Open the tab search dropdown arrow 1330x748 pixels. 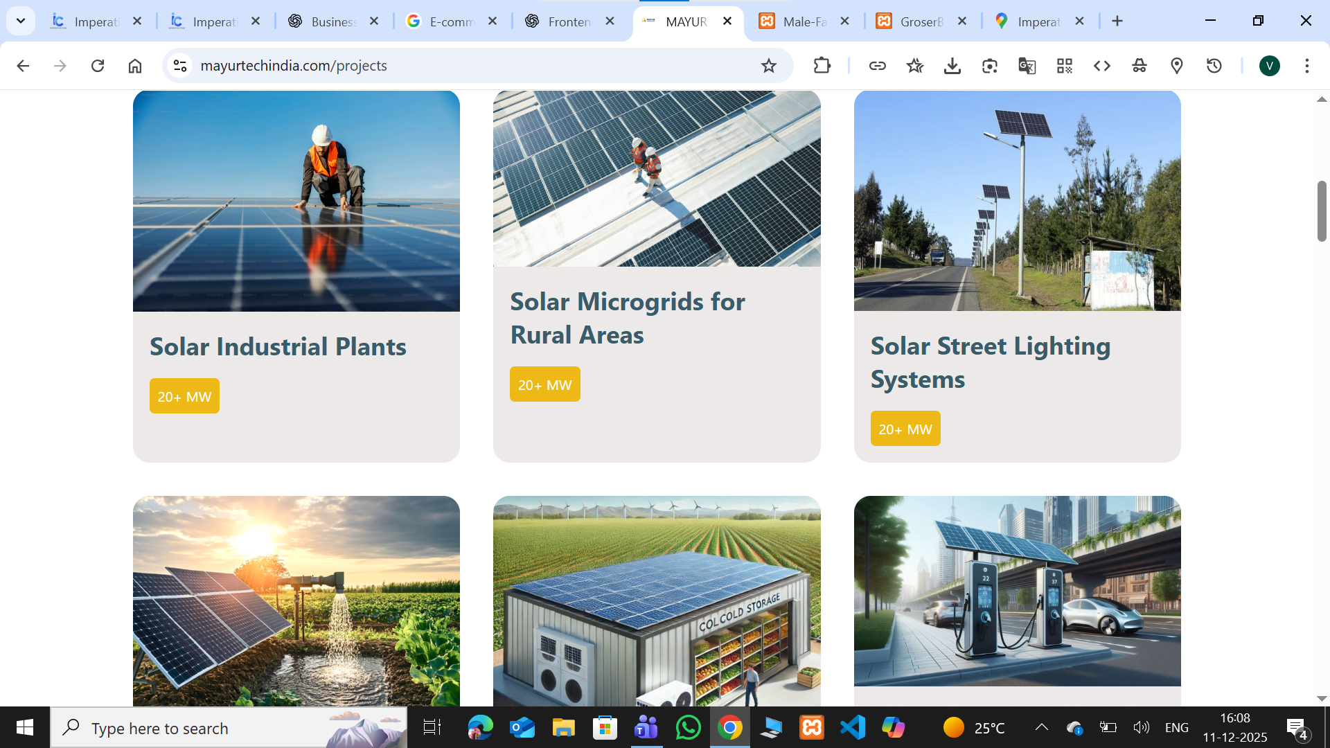tap(21, 21)
